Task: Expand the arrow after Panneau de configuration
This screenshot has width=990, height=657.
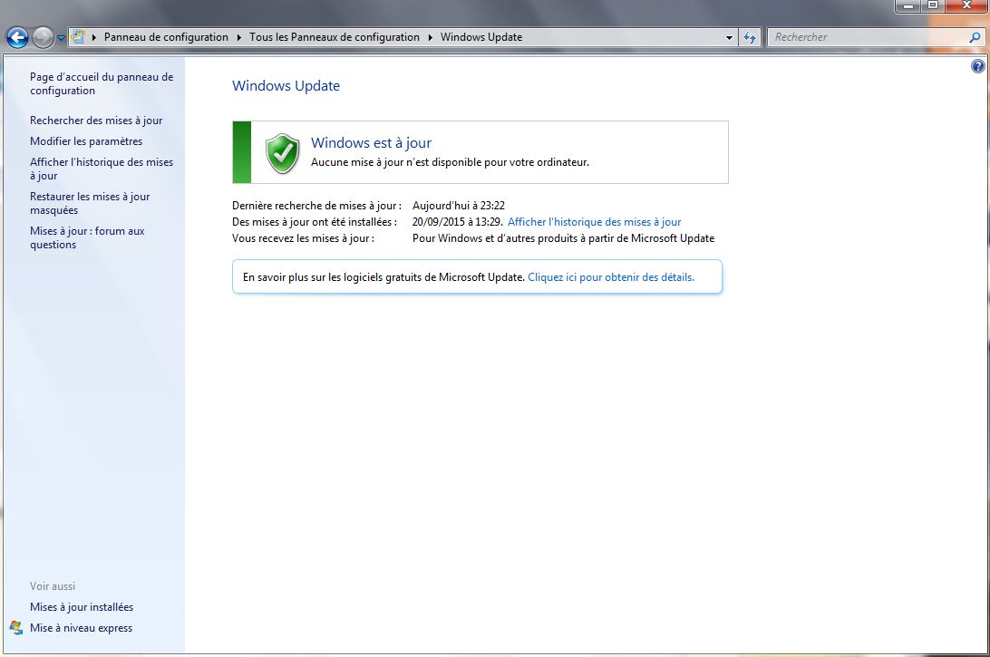Action: (239, 37)
